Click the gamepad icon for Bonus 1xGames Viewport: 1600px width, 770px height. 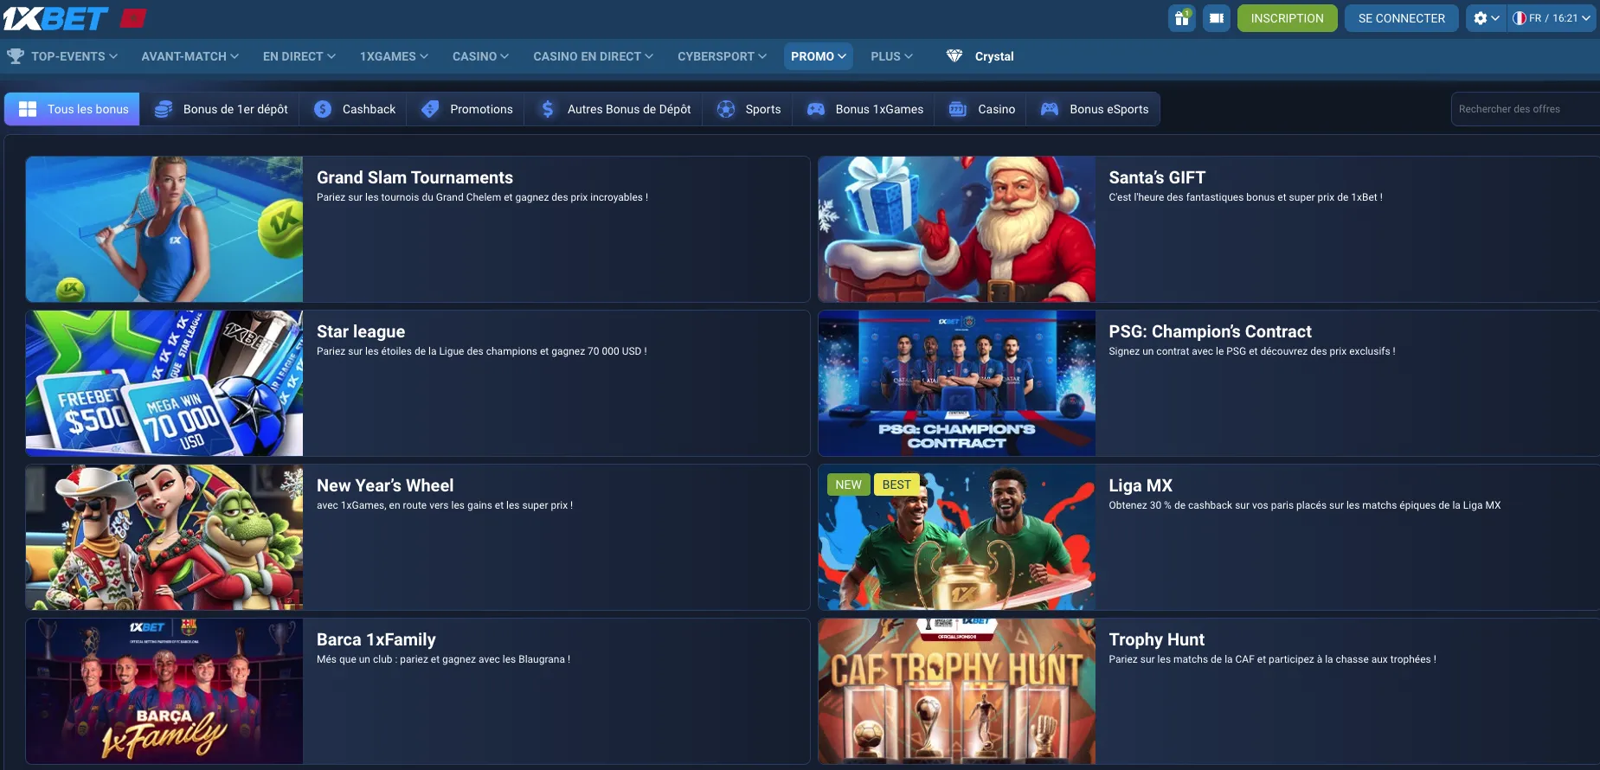(815, 109)
